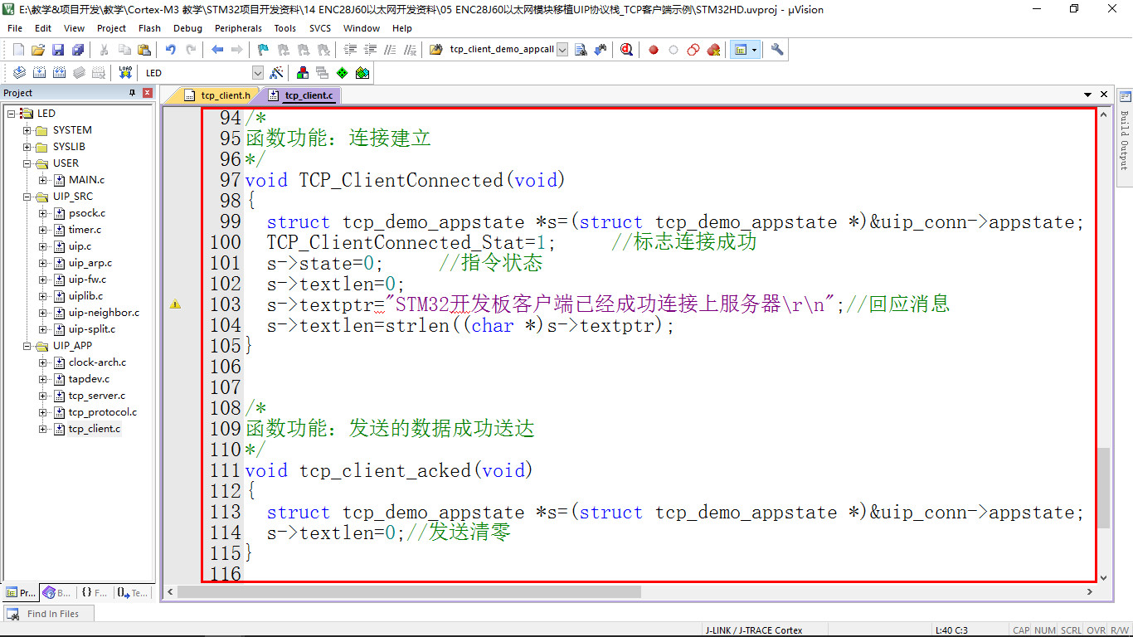Open Options for Target with the wand icon
This screenshot has height=637, width=1133.
[x=277, y=73]
